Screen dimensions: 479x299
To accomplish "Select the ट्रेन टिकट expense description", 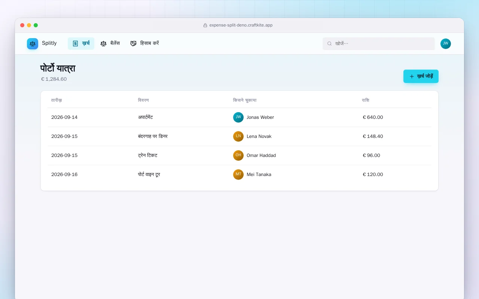I will [148, 155].
